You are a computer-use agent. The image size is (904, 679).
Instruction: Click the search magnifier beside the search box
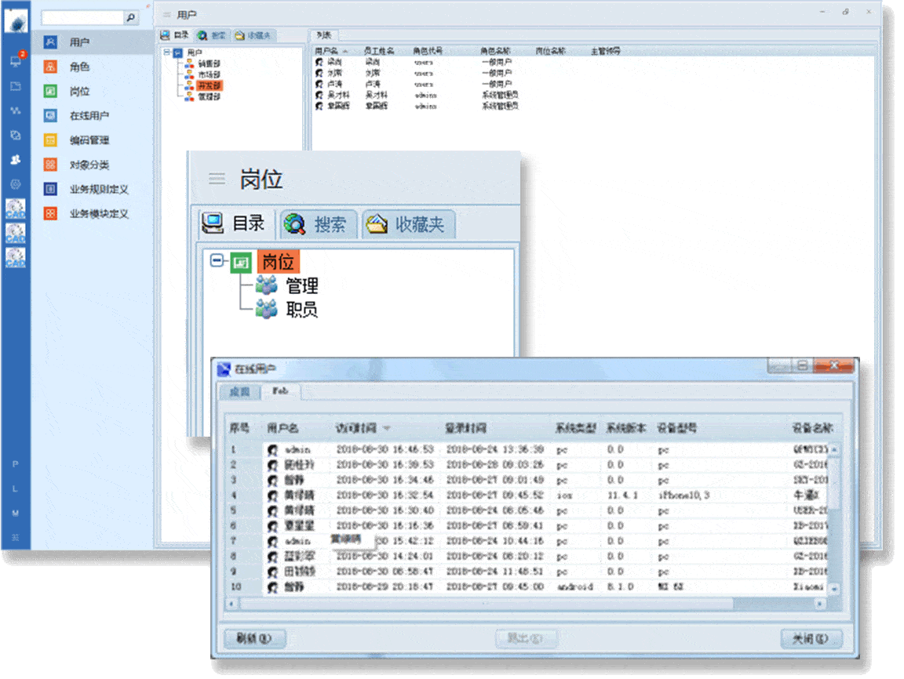(x=132, y=18)
